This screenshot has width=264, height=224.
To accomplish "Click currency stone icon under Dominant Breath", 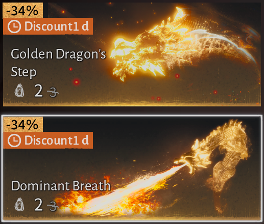I will (19, 204).
